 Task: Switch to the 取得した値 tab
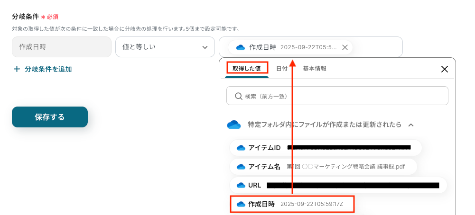click(x=247, y=68)
